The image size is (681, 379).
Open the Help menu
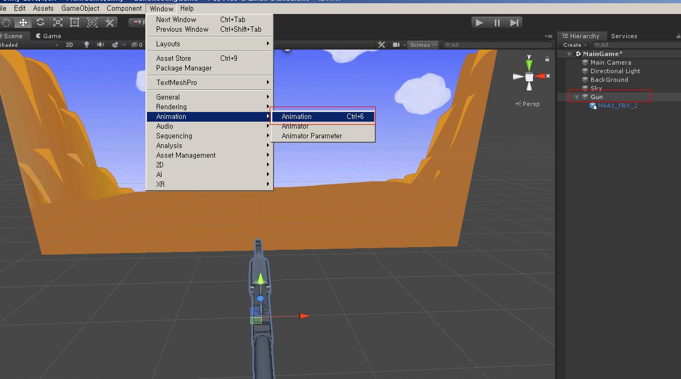point(187,8)
